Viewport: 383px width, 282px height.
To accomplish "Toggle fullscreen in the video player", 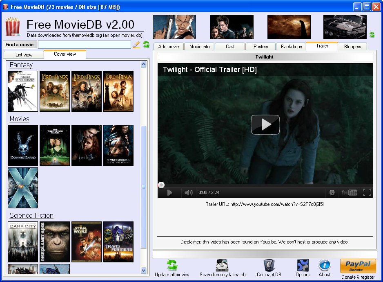I will [x=367, y=193].
